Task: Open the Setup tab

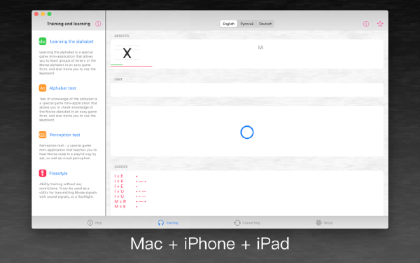Action: pyautogui.click(x=324, y=223)
